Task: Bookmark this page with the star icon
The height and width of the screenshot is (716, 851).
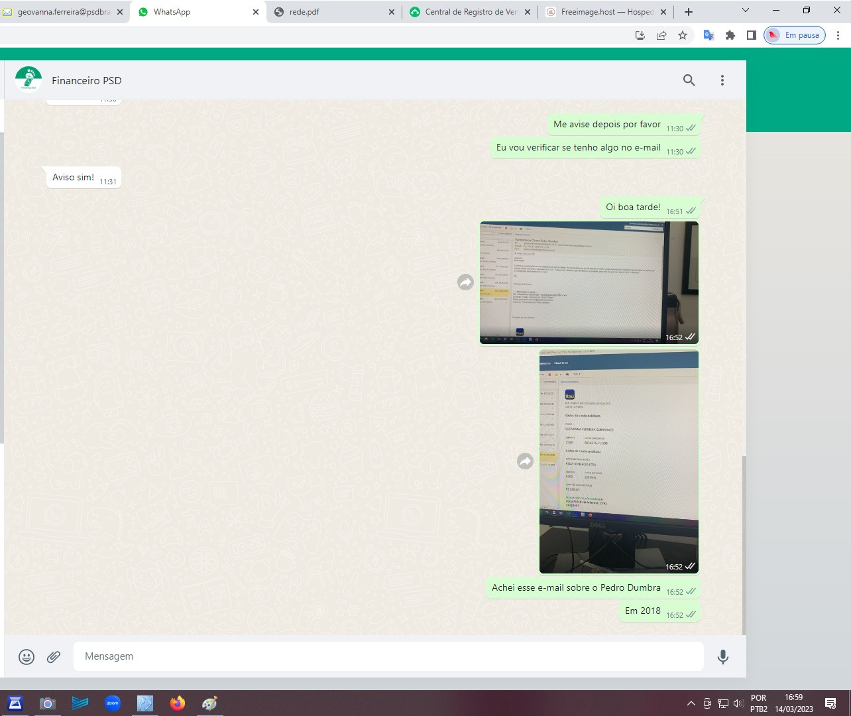Action: pyautogui.click(x=683, y=35)
